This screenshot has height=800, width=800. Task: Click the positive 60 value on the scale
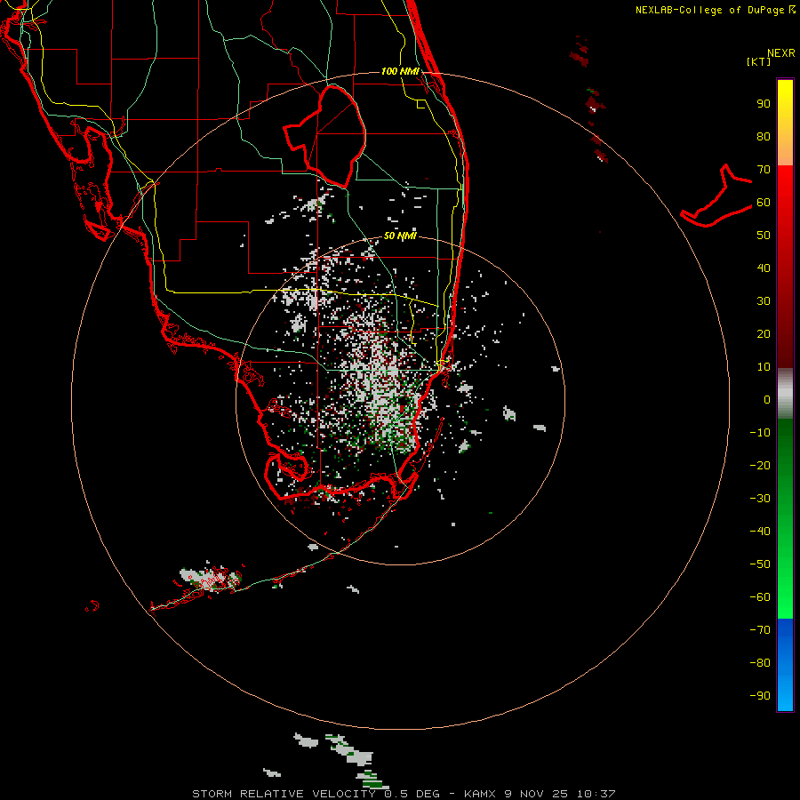point(764,203)
